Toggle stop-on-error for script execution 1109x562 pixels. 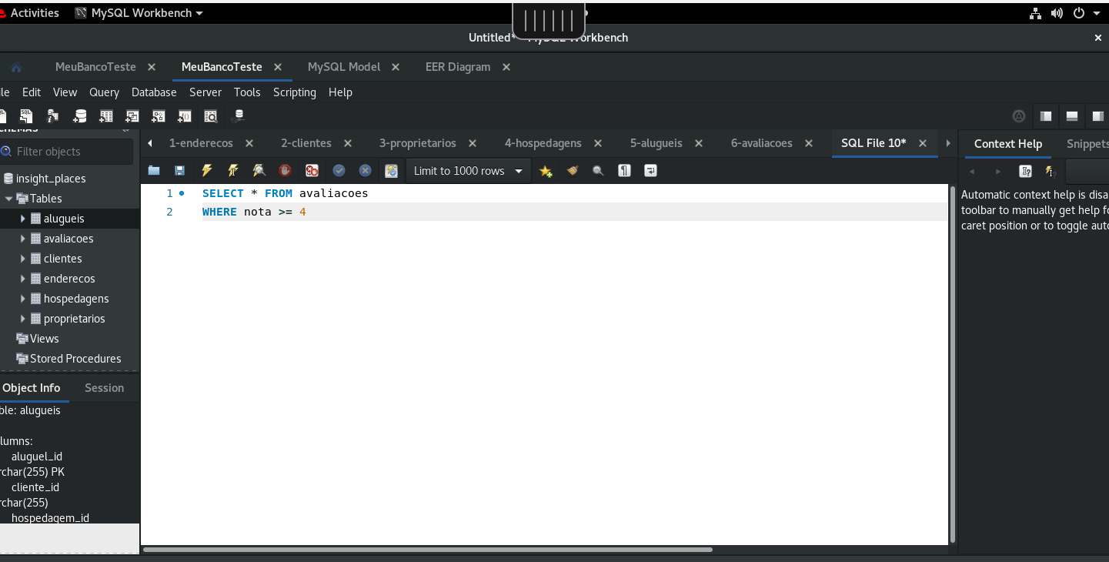coord(312,171)
